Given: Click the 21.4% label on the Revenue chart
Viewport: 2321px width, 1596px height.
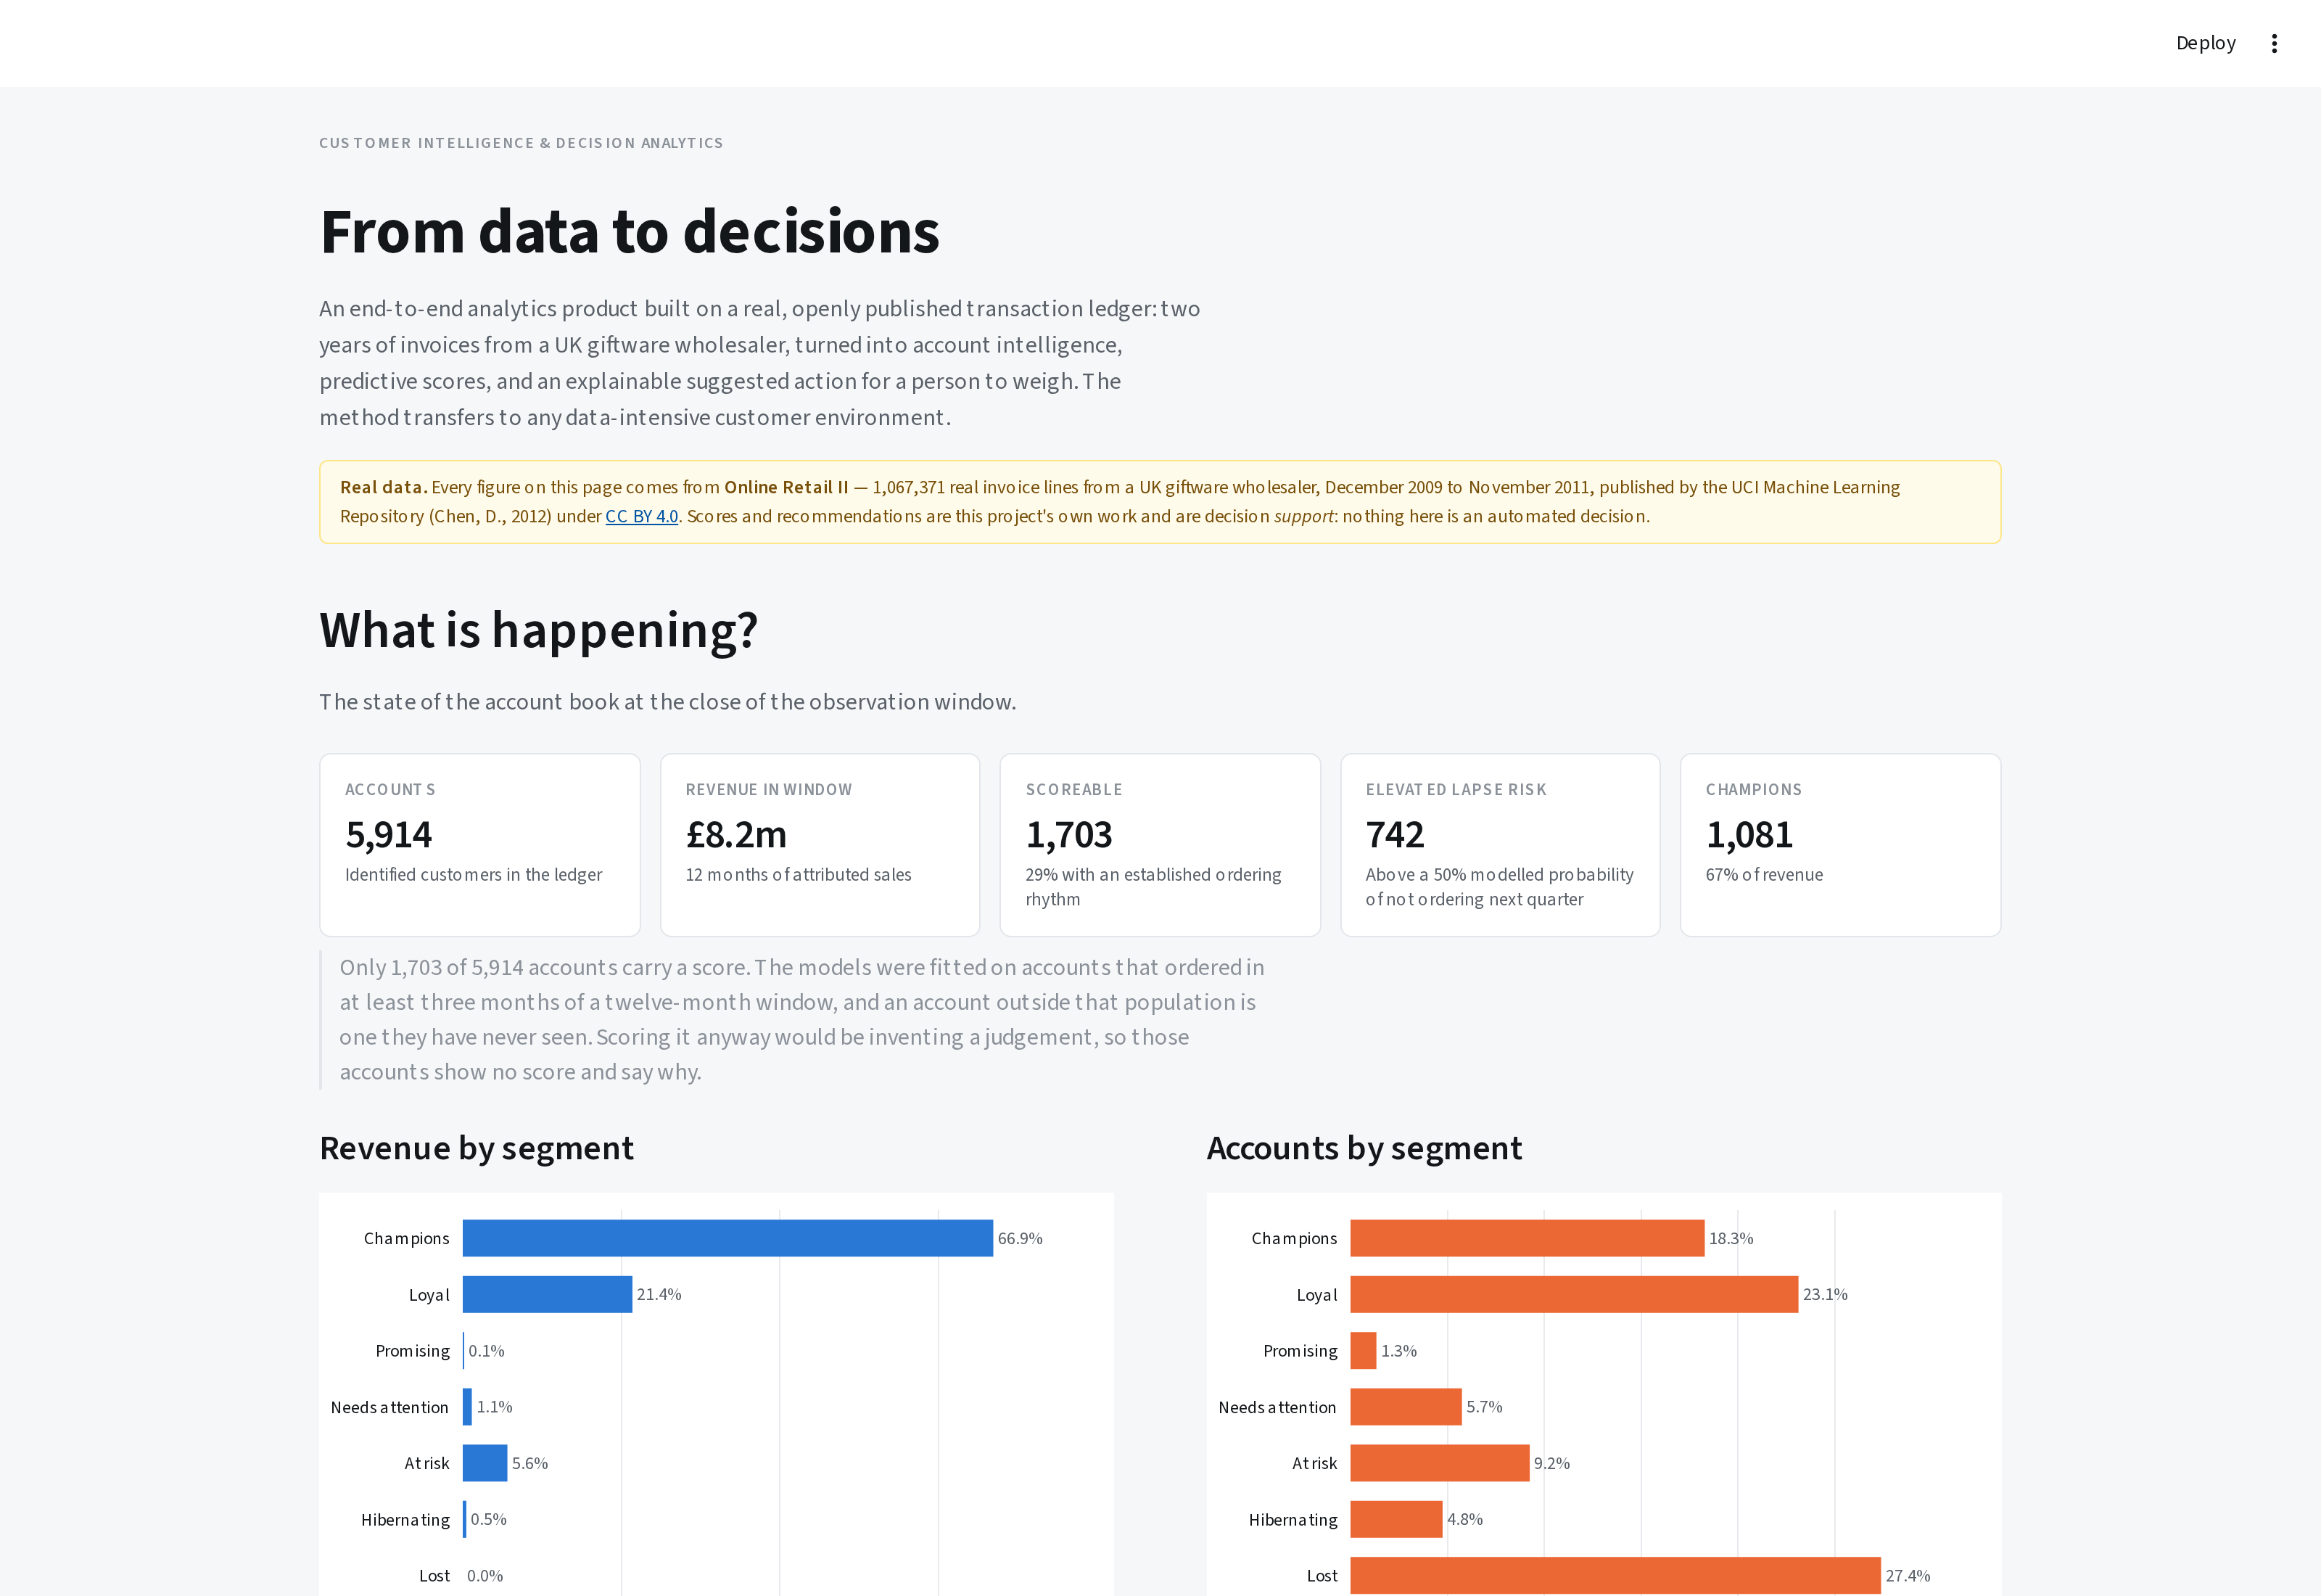Looking at the screenshot, I should [659, 1294].
